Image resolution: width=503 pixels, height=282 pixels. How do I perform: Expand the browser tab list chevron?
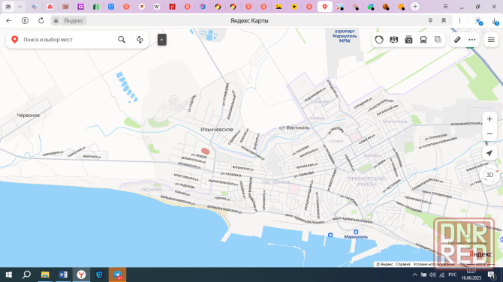[x=20, y=7]
